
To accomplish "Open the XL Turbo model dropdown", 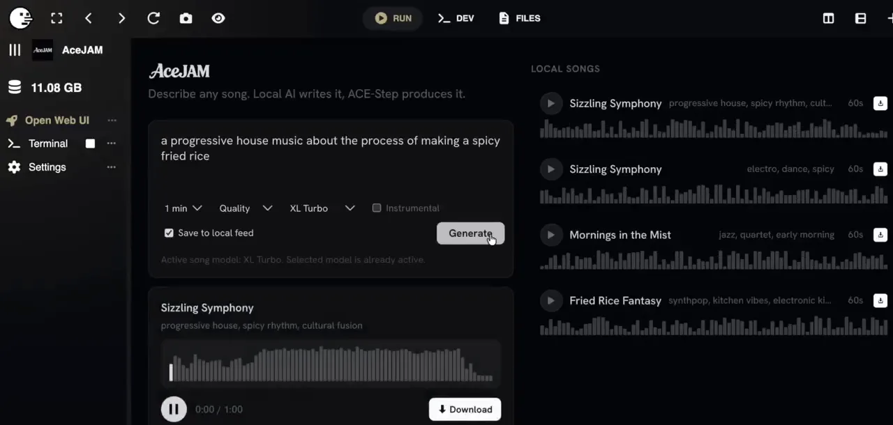I will (x=322, y=208).
